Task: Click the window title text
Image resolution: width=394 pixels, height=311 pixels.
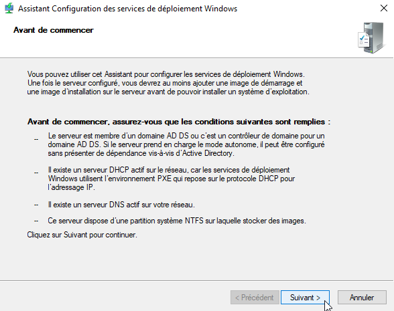Action: 127,9
